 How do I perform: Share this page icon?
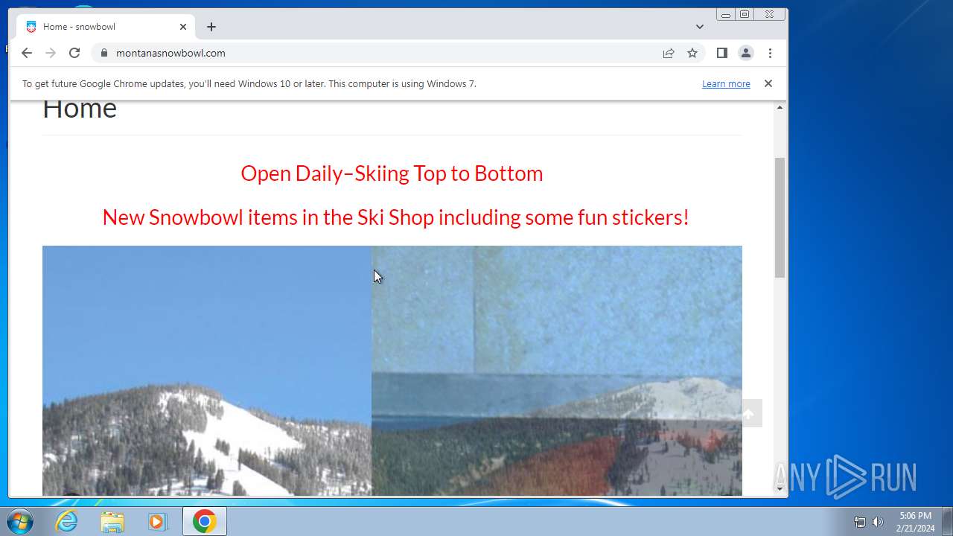669,53
